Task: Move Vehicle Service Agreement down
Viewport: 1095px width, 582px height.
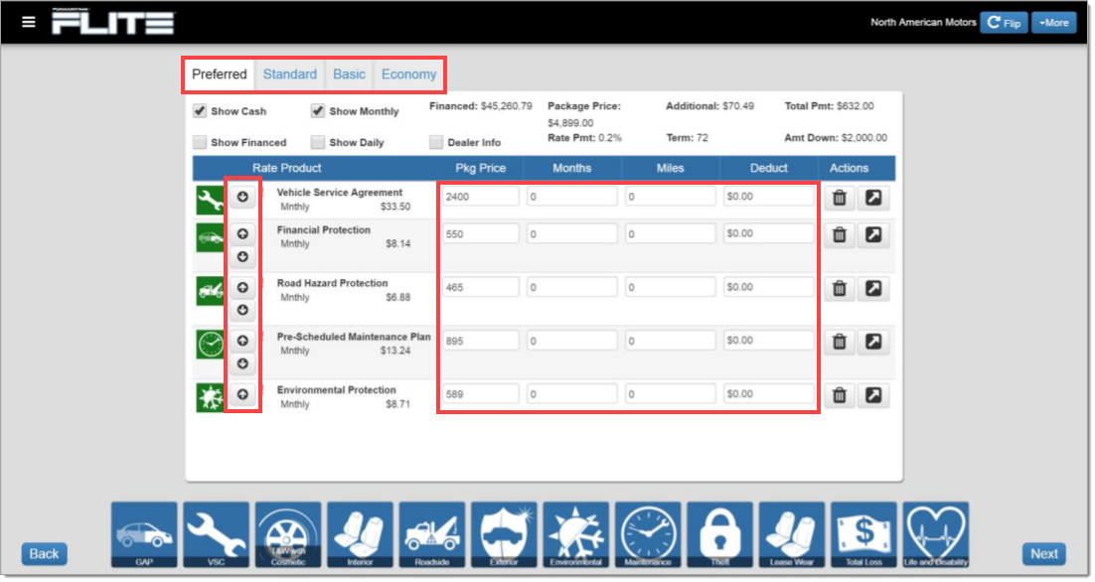Action: click(x=243, y=197)
